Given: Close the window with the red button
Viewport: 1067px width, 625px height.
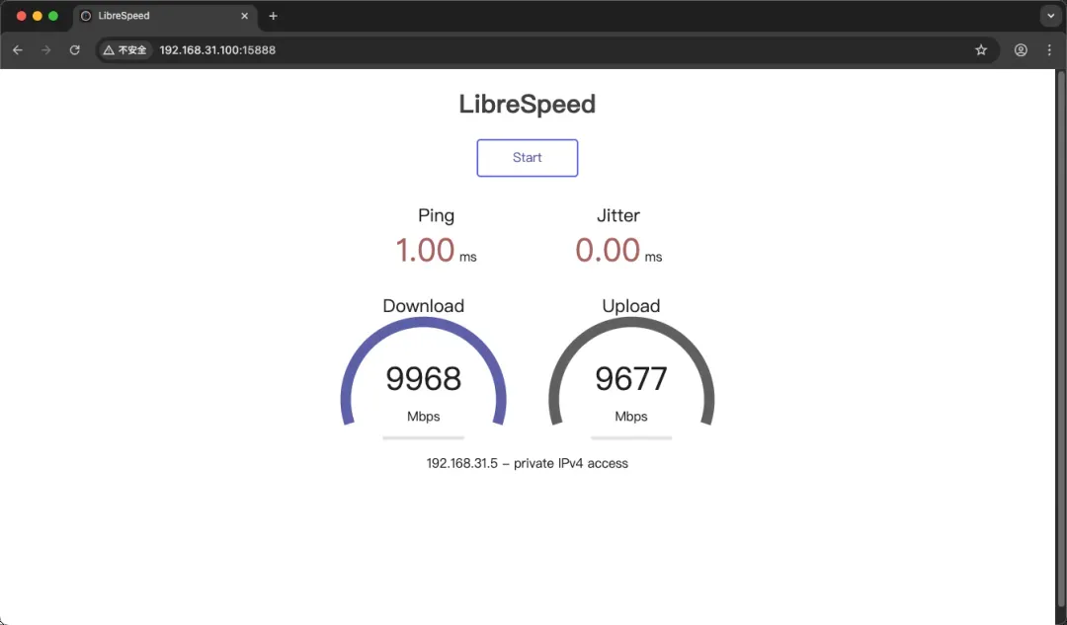Looking at the screenshot, I should click(x=21, y=16).
